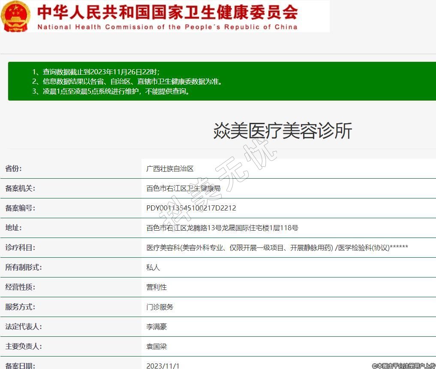
Task: Click the 广西壮族自治区 province value
Action: (170, 169)
